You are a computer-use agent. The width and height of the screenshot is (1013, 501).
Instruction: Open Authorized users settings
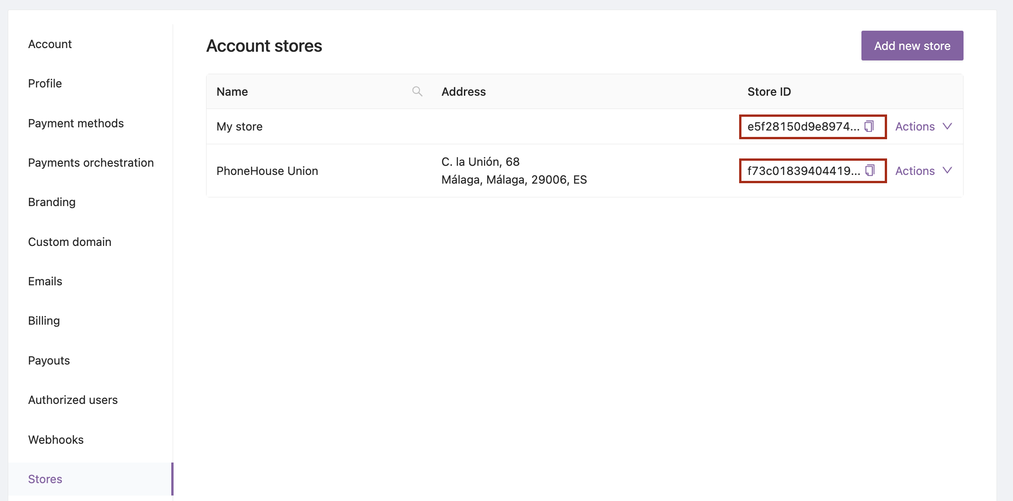(73, 399)
